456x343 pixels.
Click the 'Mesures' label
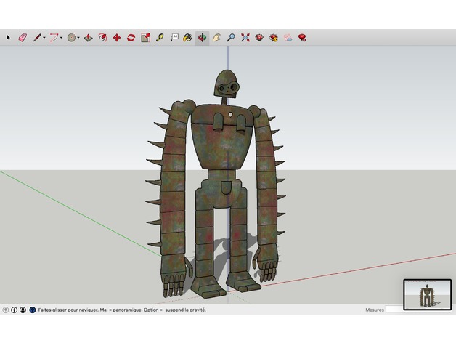(375, 310)
